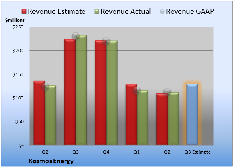The width and height of the screenshot is (233, 167).
Task: Select the 'Revenue Estimate' legend label
Action: (57, 11)
